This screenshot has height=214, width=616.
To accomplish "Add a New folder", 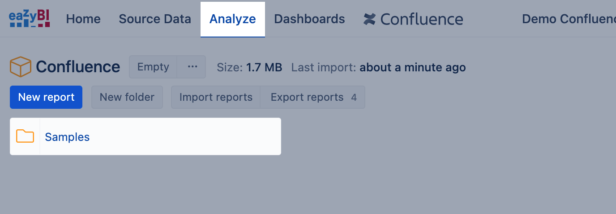I will 127,97.
